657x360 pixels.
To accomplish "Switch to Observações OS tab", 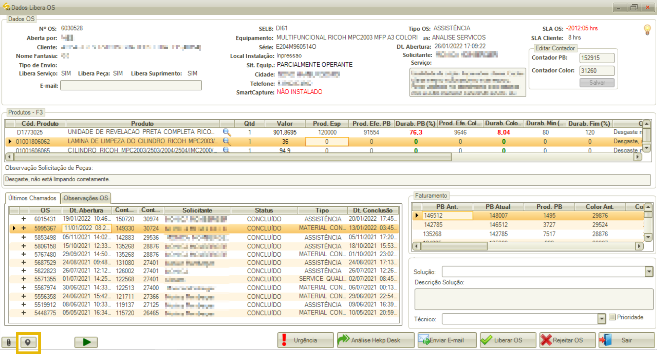I will (x=86, y=198).
